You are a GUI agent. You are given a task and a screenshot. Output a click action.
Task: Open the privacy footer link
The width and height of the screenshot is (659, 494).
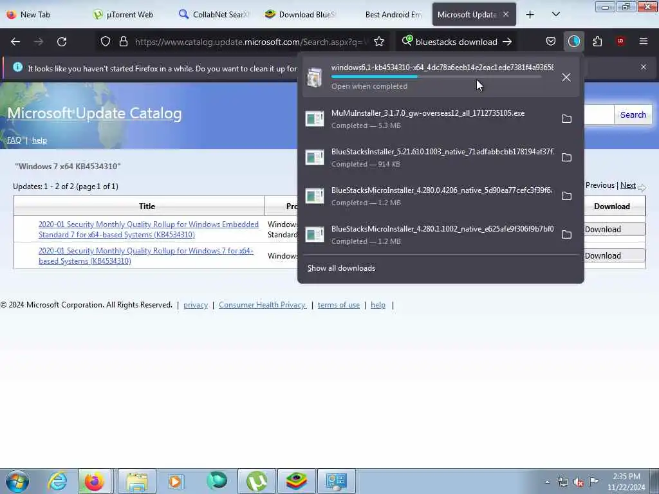[196, 305]
